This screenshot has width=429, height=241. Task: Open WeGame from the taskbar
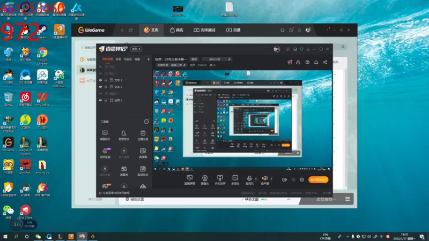click(x=93, y=237)
